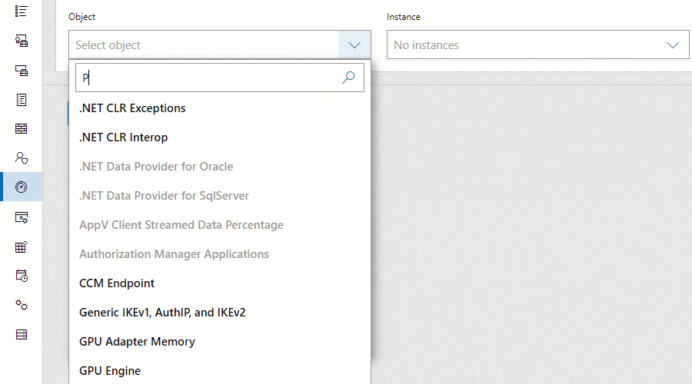The width and height of the screenshot is (692, 384).
Task: Select the Performance Monitor gauge icon
Action: click(x=22, y=187)
